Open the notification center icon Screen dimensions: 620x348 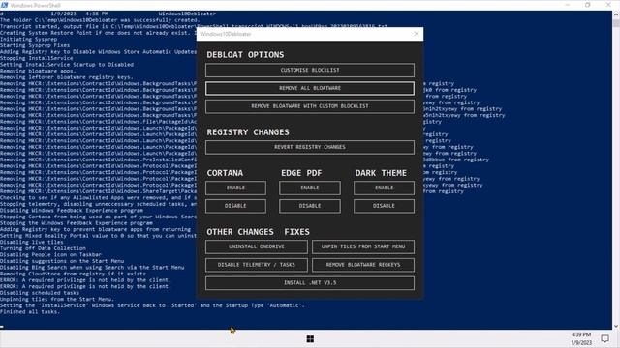click(x=604, y=339)
